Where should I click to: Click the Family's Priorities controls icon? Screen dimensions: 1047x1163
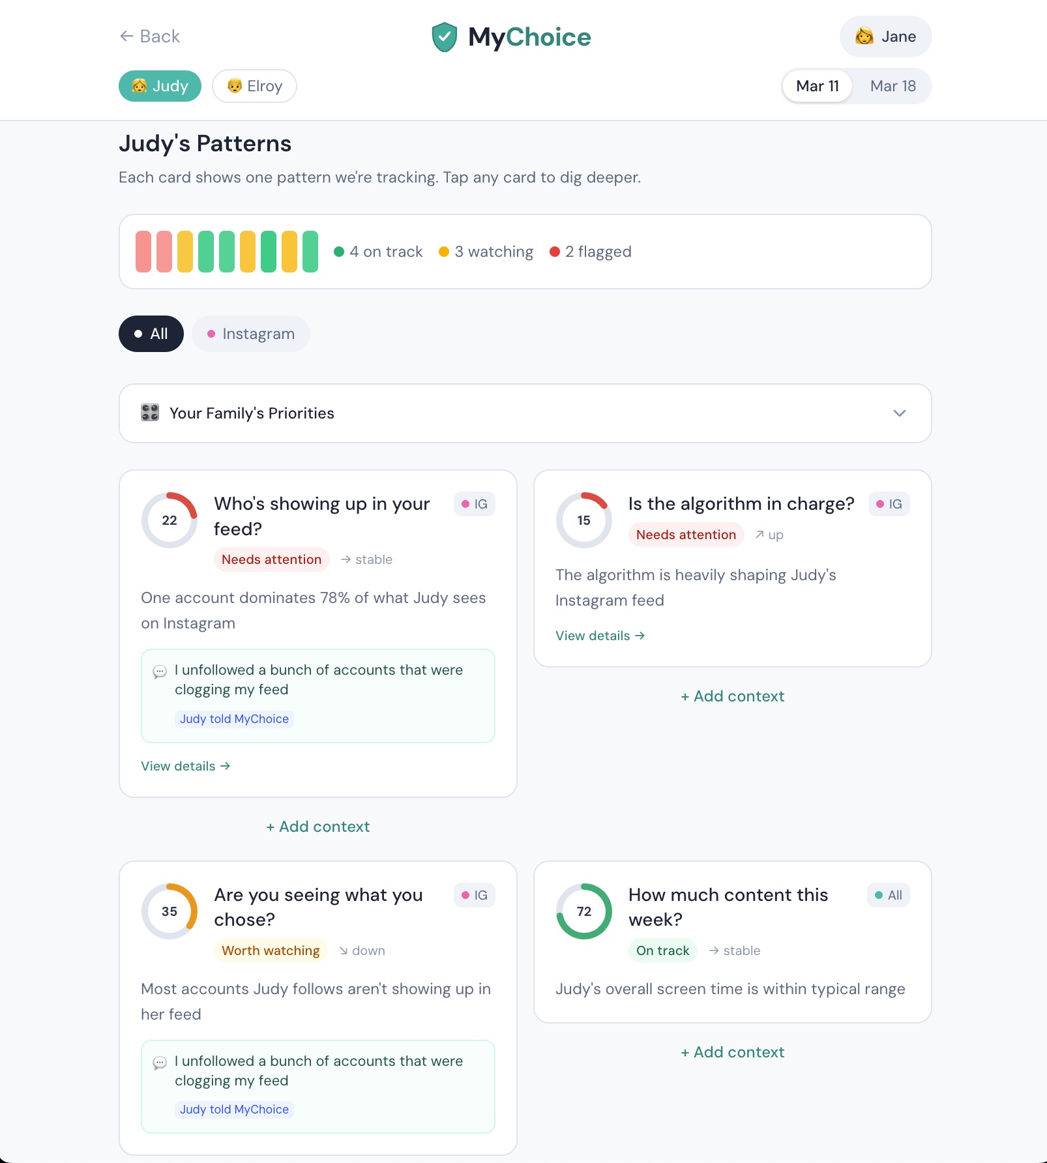pos(150,413)
